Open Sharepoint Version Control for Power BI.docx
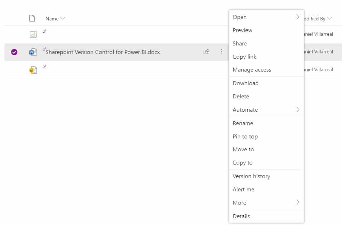342x225 pixels. tap(103, 52)
